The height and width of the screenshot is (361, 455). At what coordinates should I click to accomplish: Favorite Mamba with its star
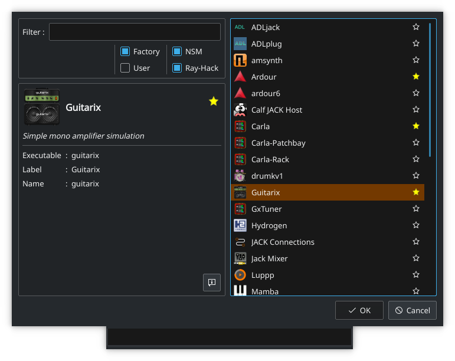pyautogui.click(x=416, y=291)
